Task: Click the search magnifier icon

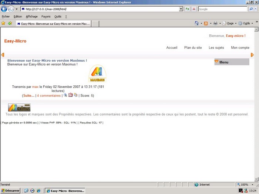Action: click(251, 9)
